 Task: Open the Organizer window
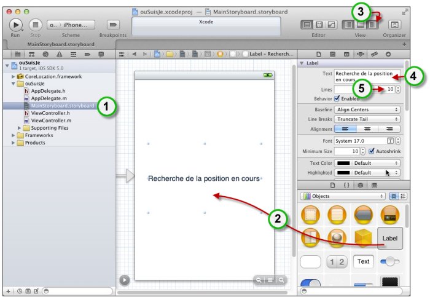tap(394, 25)
